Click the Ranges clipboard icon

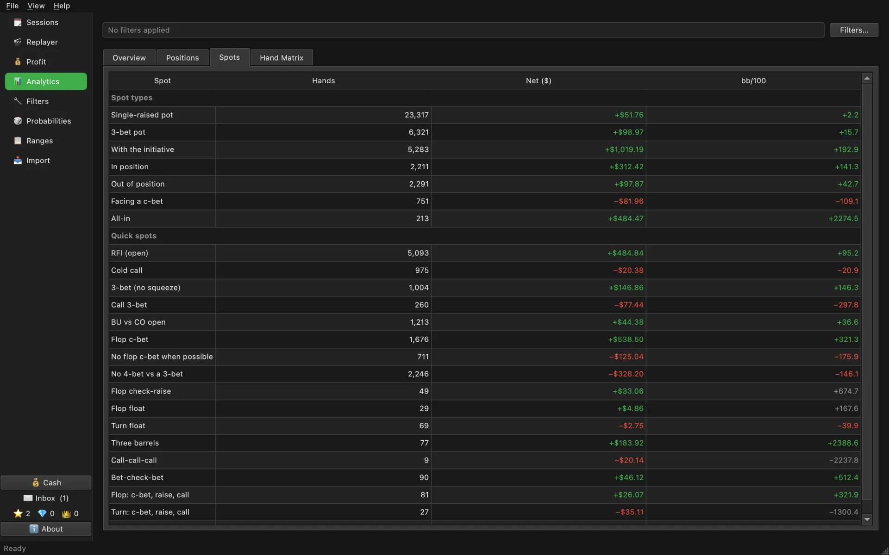(x=18, y=141)
